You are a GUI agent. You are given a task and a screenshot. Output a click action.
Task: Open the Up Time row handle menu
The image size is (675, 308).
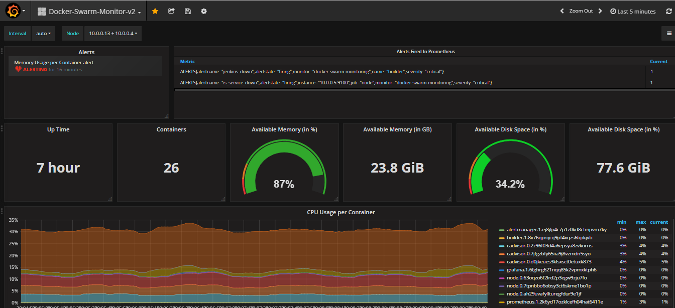[x=2, y=128]
